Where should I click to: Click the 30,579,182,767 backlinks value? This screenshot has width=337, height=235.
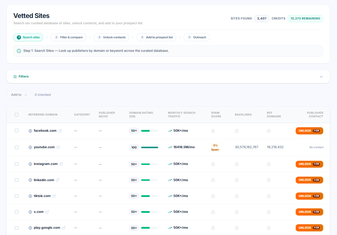247,147
